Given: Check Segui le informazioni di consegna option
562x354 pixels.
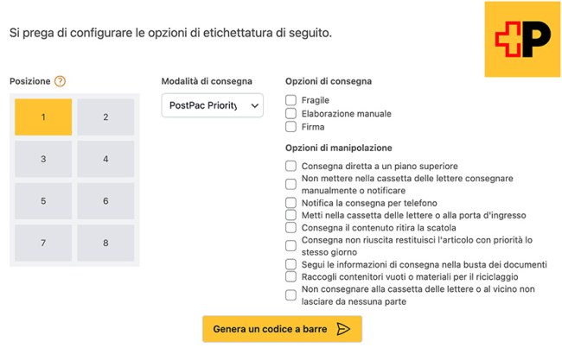Looking at the screenshot, I should tap(291, 264).
